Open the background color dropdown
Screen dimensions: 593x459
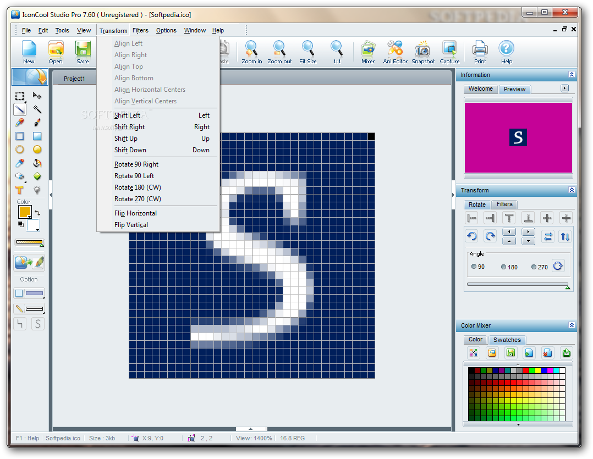[x=37, y=229]
